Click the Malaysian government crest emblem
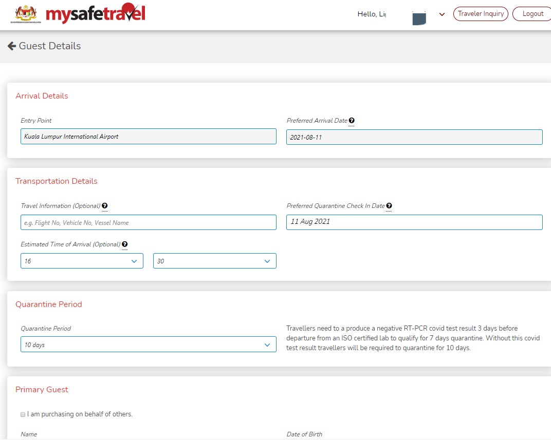 (27, 14)
